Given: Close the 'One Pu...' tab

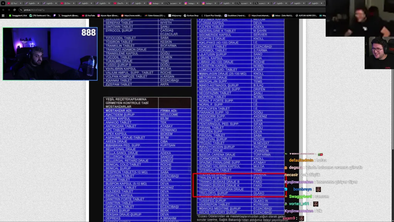Looking at the screenshot, I should point(127,3).
